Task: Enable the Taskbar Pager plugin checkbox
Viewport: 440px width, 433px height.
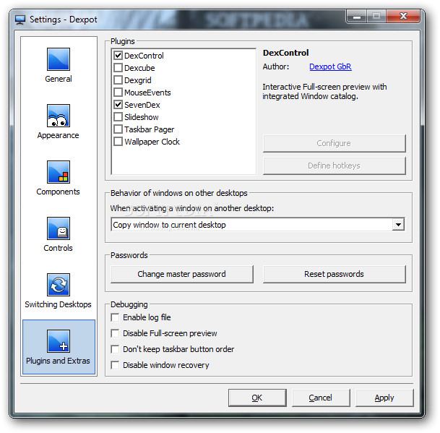Action: pos(118,129)
